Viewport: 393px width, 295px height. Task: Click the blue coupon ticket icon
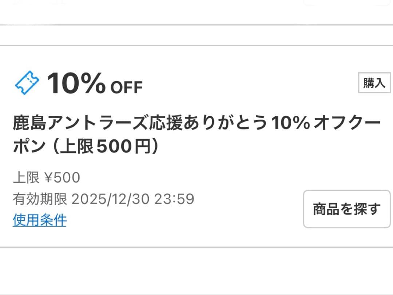pyautogui.click(x=27, y=83)
